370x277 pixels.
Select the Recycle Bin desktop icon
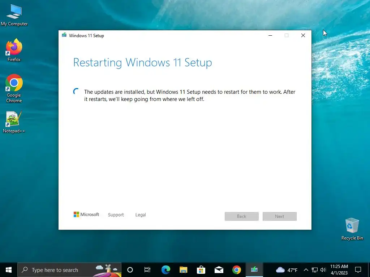pyautogui.click(x=352, y=229)
